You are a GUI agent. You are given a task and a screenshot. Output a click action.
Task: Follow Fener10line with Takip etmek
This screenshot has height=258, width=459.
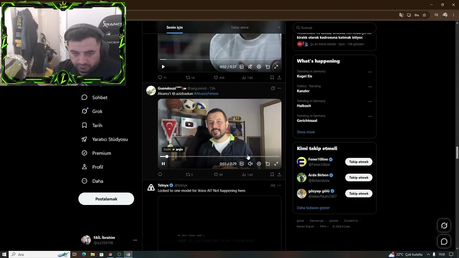[359, 162]
